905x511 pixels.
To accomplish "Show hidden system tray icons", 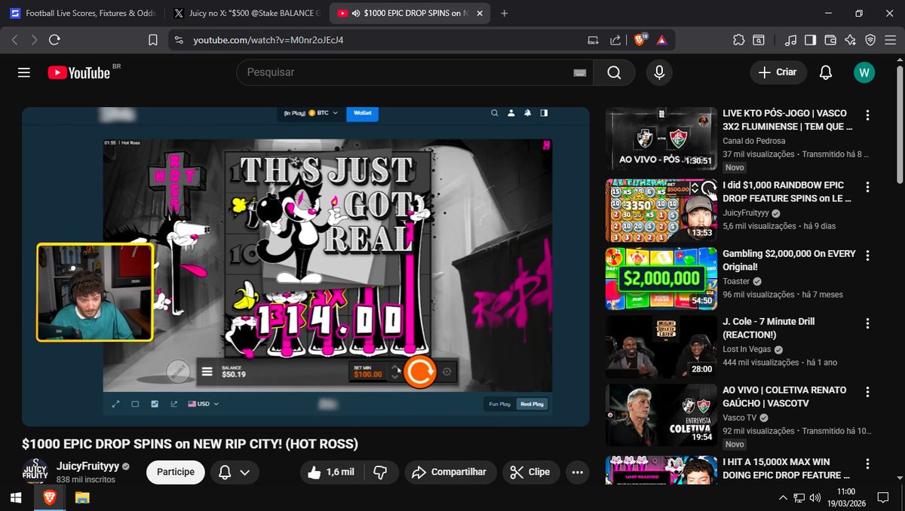I will (x=784, y=497).
